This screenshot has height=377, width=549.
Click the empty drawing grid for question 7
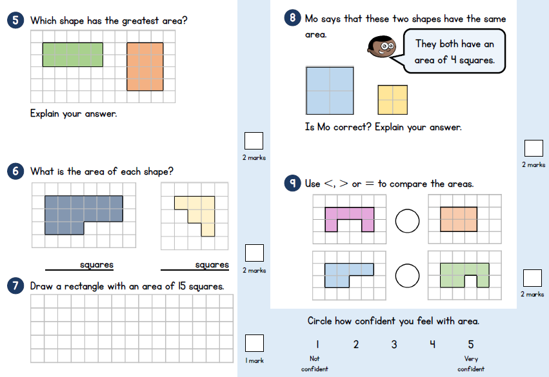pyautogui.click(x=132, y=327)
